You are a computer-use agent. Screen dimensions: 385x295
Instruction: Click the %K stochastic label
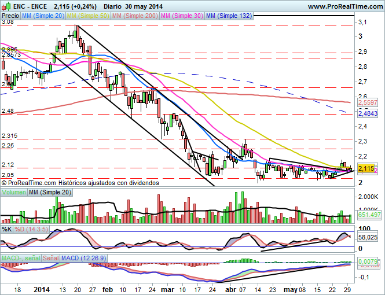pos(7,229)
